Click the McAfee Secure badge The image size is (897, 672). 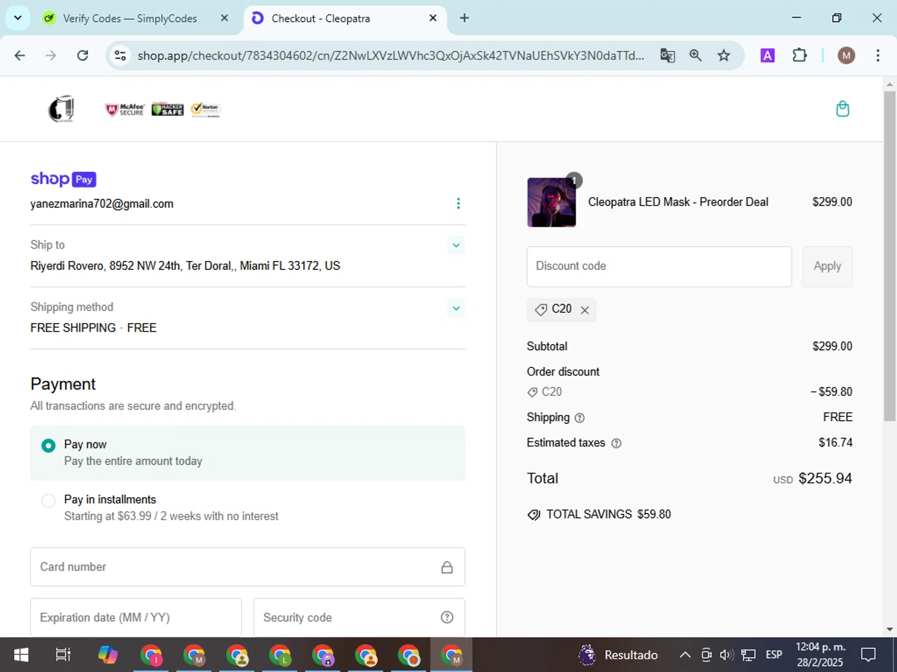pos(125,109)
